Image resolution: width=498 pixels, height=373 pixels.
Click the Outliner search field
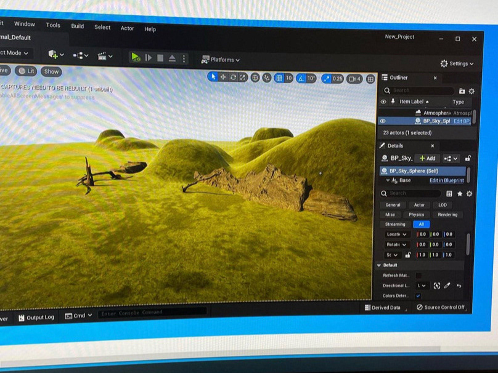click(418, 90)
